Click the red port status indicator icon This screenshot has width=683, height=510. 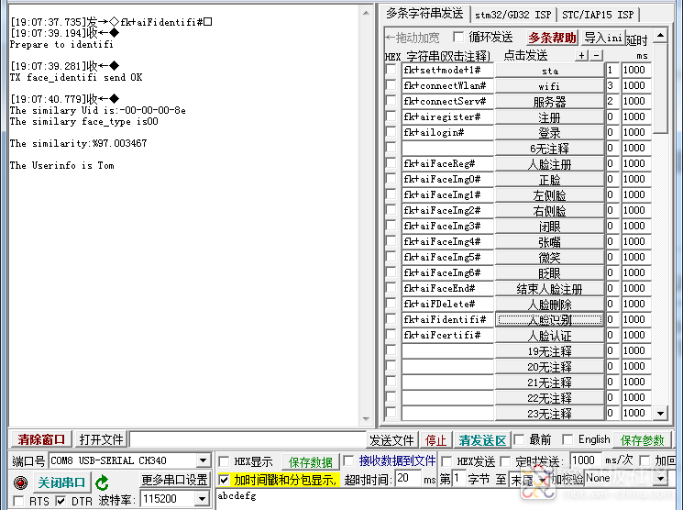pyautogui.click(x=20, y=482)
